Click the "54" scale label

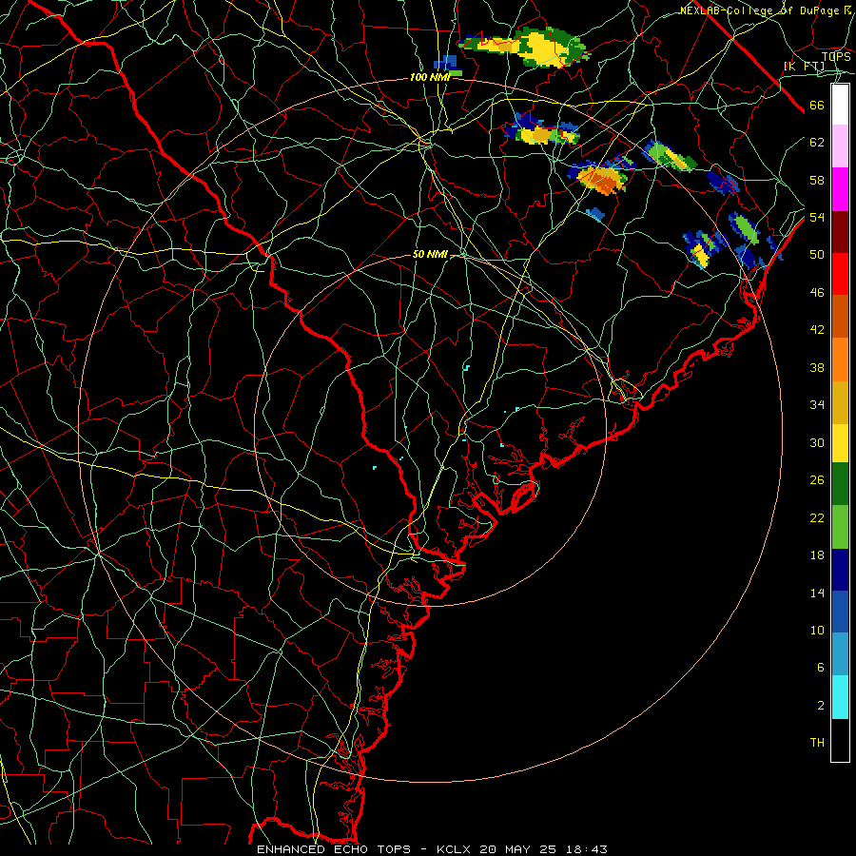click(x=817, y=217)
